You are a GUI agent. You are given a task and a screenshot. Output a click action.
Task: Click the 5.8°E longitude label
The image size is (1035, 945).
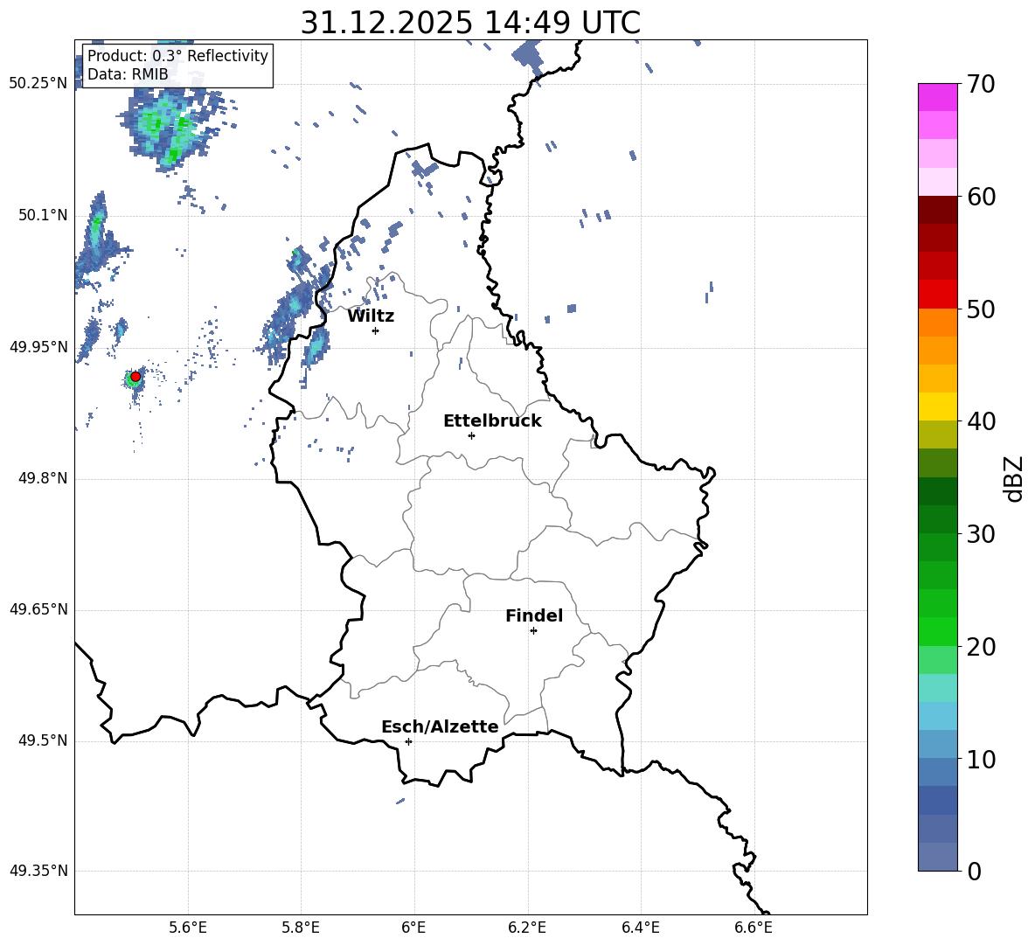[x=301, y=928]
